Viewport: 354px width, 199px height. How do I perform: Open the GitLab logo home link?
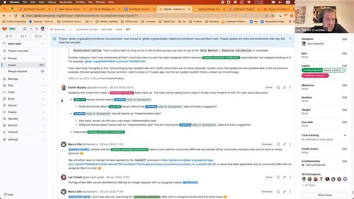click(x=4, y=29)
